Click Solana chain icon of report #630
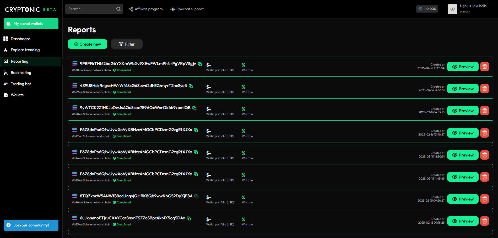The image size is (498, 238). pos(75,63)
